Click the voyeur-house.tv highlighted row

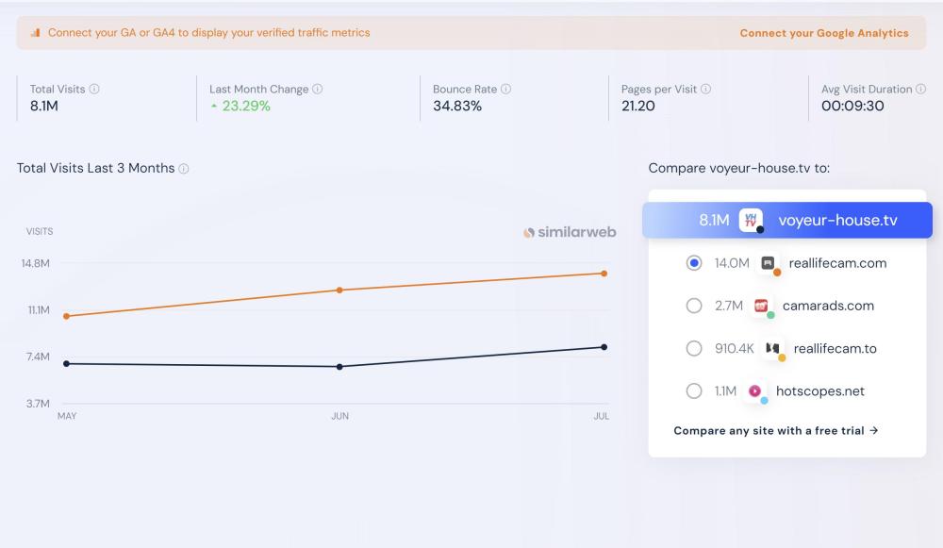[x=786, y=221]
